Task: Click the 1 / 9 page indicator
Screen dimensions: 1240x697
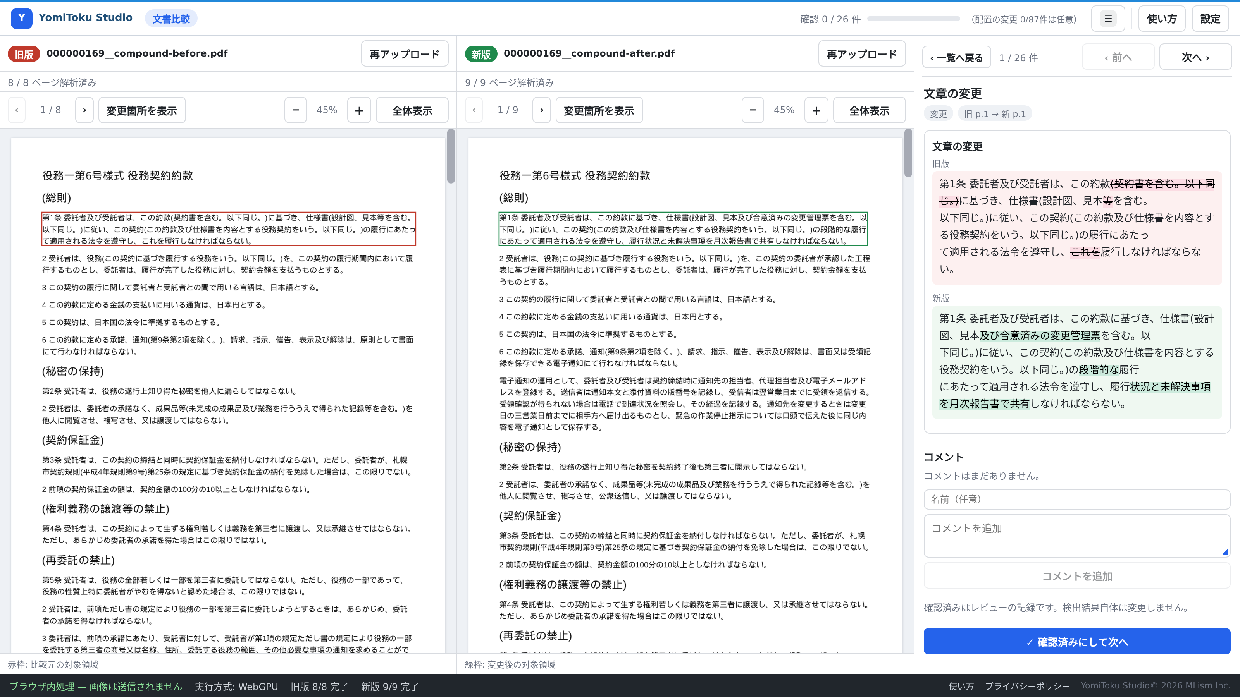Action: 508,110
